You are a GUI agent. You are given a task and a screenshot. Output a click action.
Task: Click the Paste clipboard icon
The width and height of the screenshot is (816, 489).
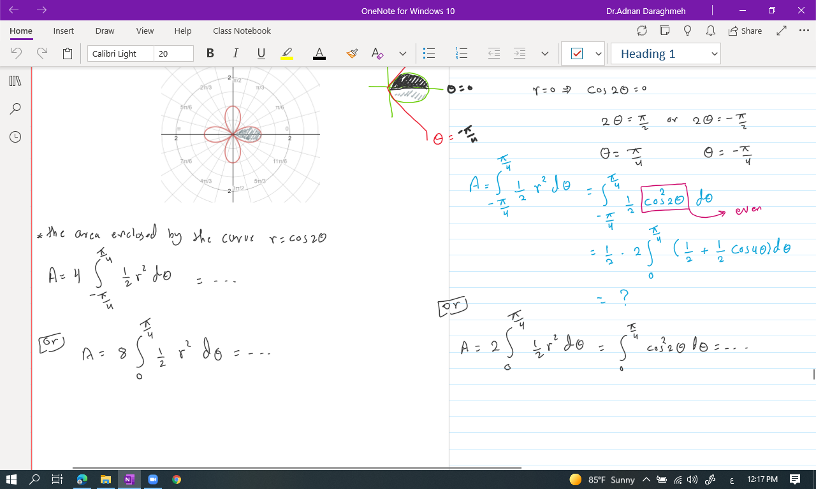tap(68, 53)
